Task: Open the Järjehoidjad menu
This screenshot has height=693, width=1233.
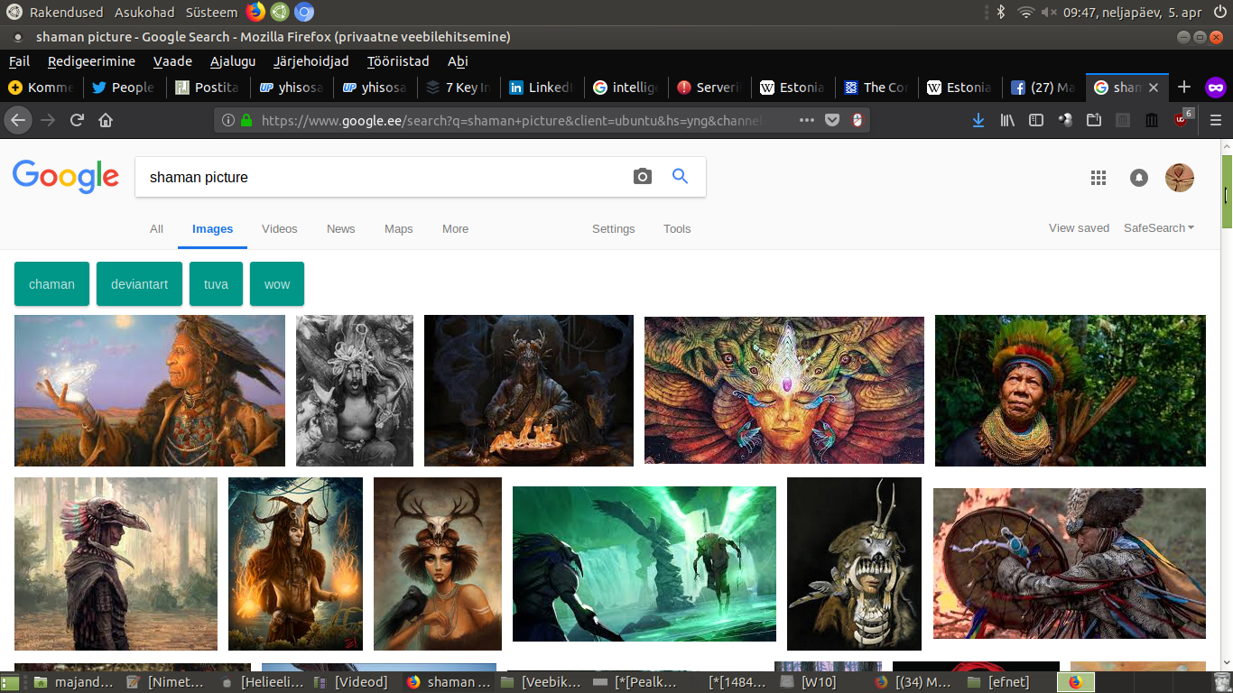Action: 311,61
